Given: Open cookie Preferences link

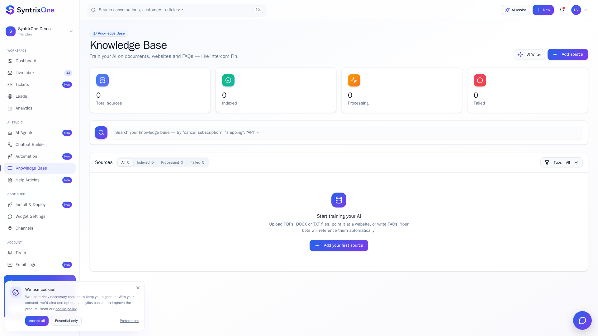Looking at the screenshot, I should (x=129, y=321).
